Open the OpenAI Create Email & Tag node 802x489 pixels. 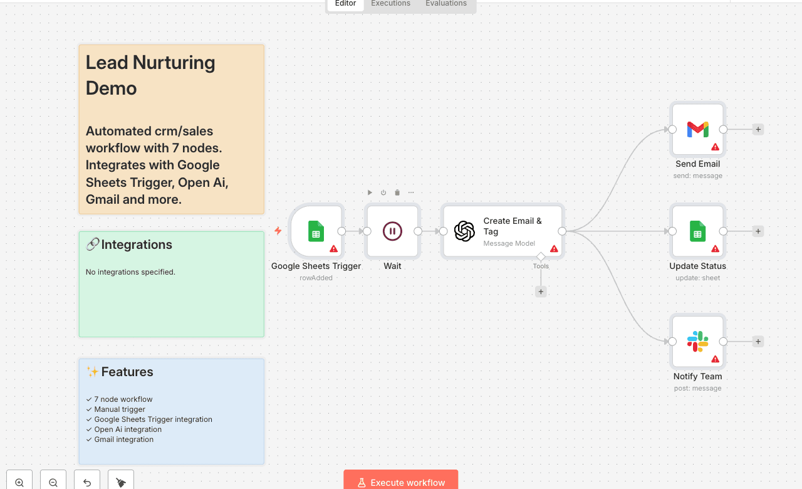503,231
